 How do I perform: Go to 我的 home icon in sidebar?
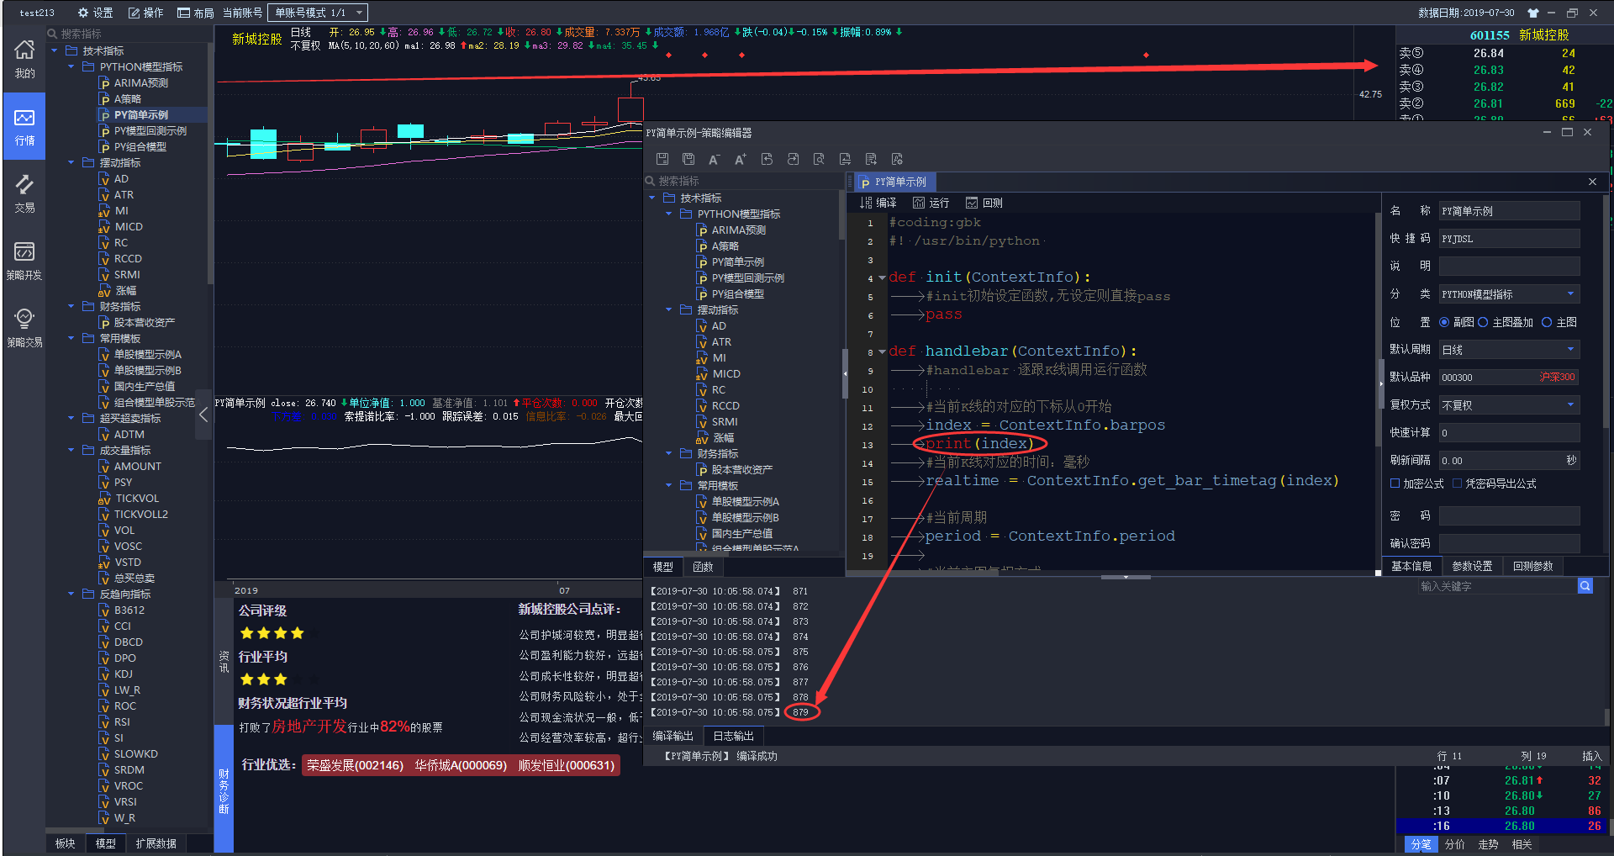(x=24, y=58)
